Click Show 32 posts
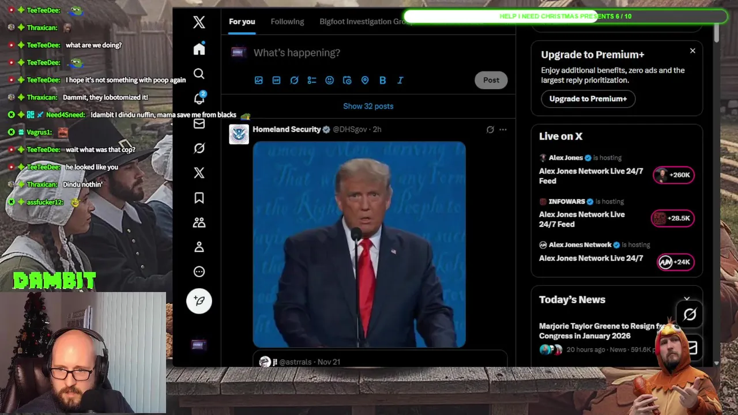Image resolution: width=738 pixels, height=415 pixels. (x=368, y=106)
